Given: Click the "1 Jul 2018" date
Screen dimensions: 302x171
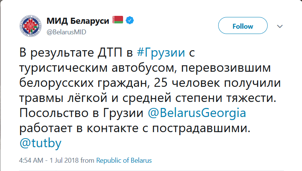Looking at the screenshot, I should click(x=61, y=160).
